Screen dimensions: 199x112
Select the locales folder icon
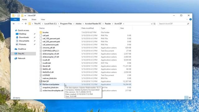click(41, 32)
